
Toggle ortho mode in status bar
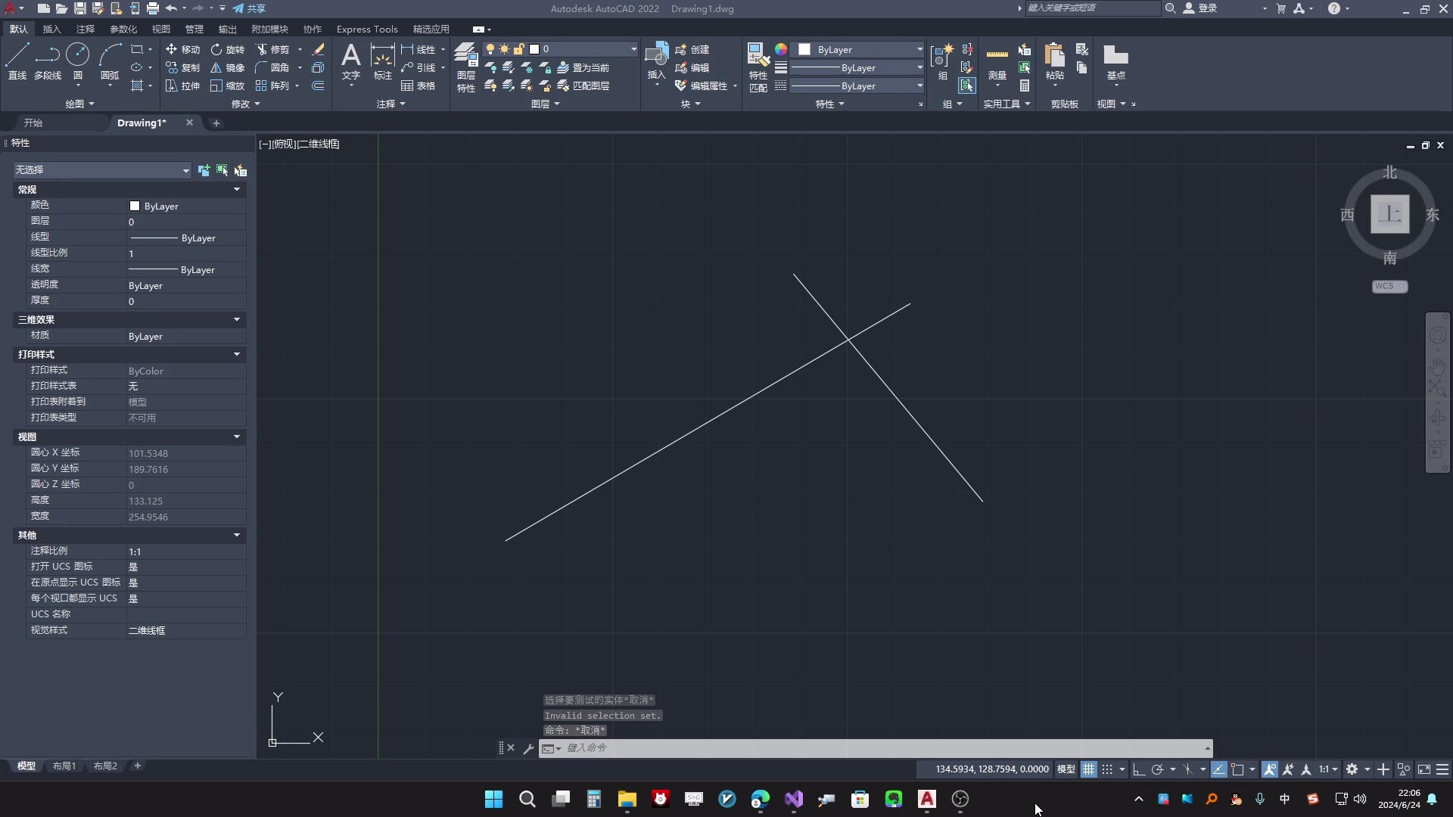(1139, 769)
